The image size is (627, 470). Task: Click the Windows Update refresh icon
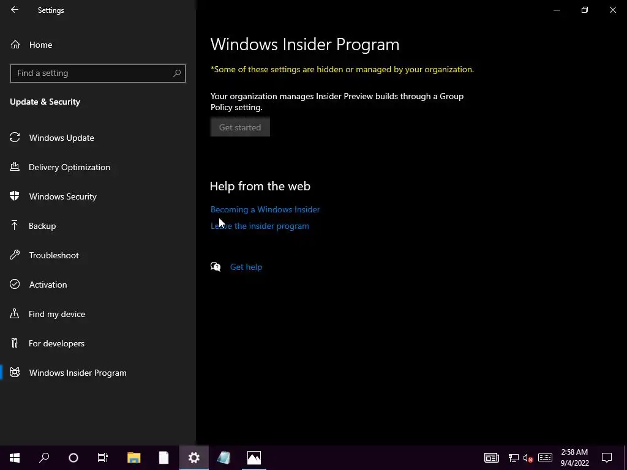[x=15, y=138]
